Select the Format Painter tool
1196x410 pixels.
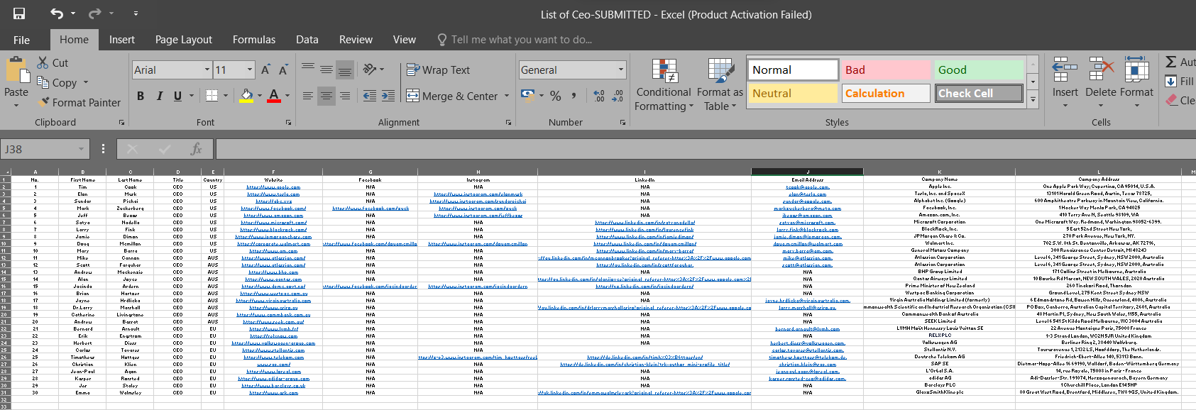click(79, 103)
